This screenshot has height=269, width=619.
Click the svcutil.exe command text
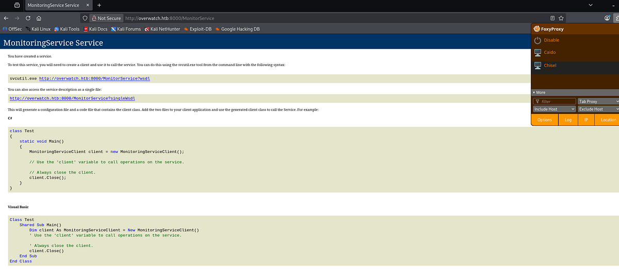(x=23, y=78)
